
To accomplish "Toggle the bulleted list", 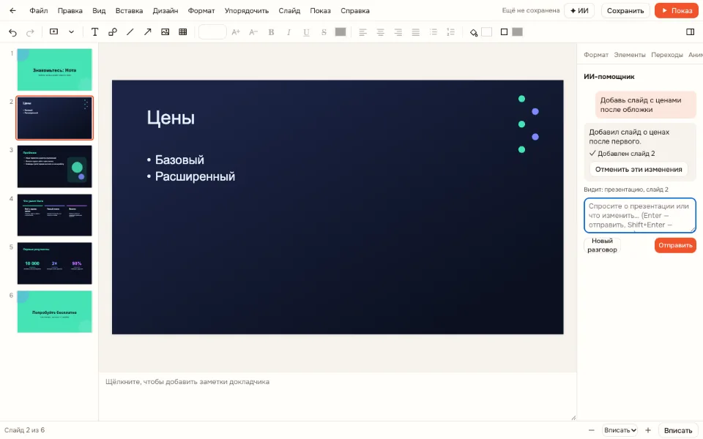I will click(x=433, y=31).
